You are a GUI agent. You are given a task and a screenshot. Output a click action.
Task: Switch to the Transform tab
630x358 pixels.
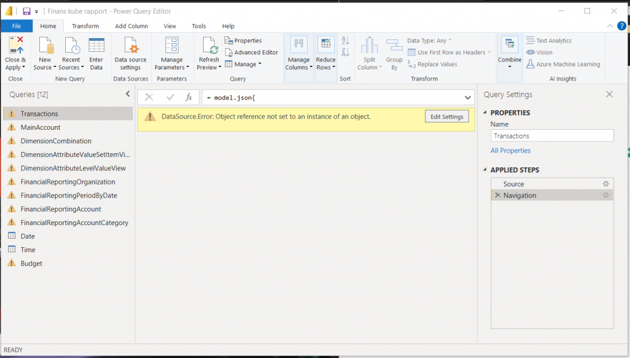(85, 26)
